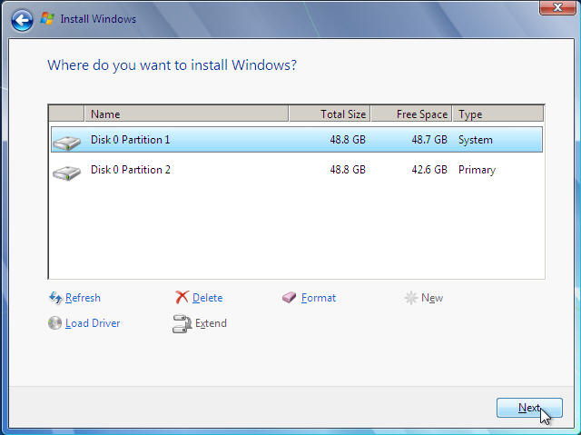Click the Disk 0 Partition 1 drive icon
This screenshot has height=435, width=581.
[66, 142]
